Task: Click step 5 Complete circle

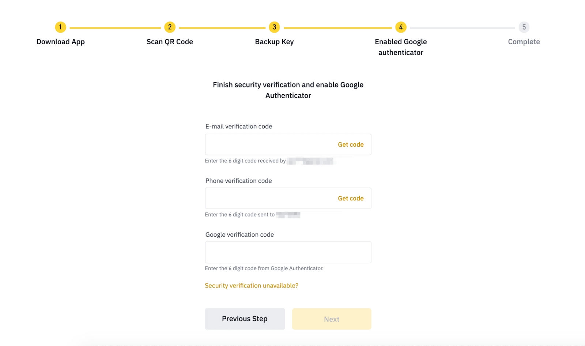Action: coord(524,27)
